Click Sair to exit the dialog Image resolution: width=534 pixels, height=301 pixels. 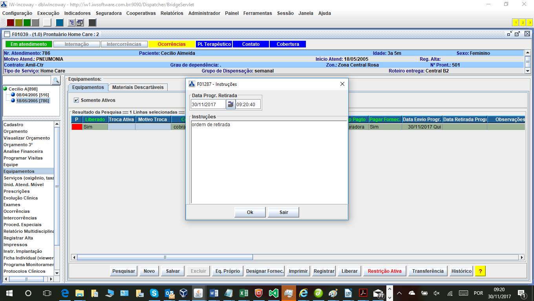click(283, 212)
